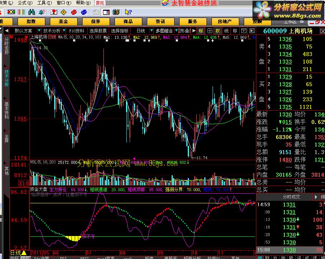Viewport: 325px width, 259px height.
Task: Click the blue round info icon
Action: [x=84, y=12]
